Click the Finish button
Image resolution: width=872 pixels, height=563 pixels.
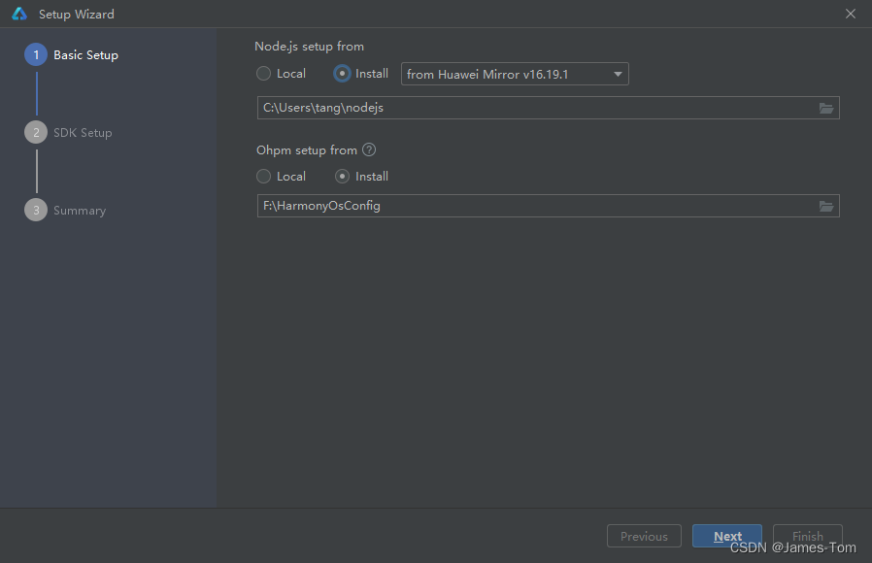point(808,536)
